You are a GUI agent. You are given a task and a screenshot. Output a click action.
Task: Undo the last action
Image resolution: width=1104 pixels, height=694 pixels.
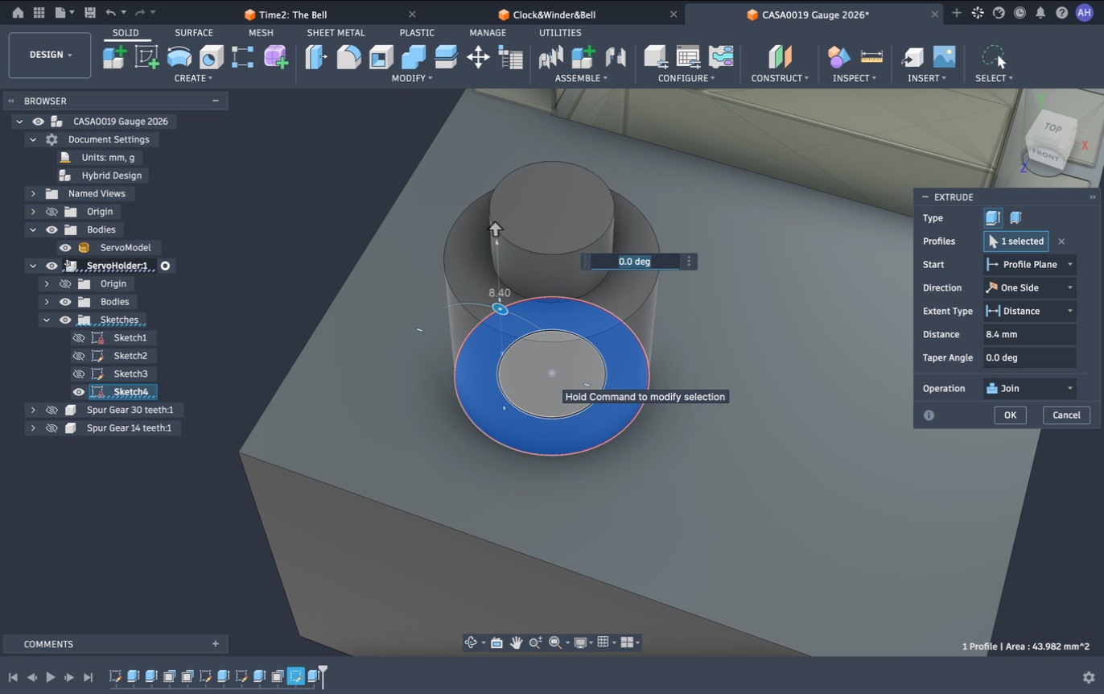(x=111, y=14)
